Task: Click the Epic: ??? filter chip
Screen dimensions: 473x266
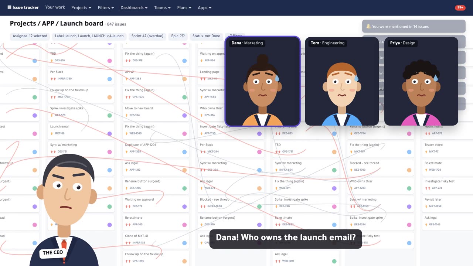Action: tap(178, 36)
